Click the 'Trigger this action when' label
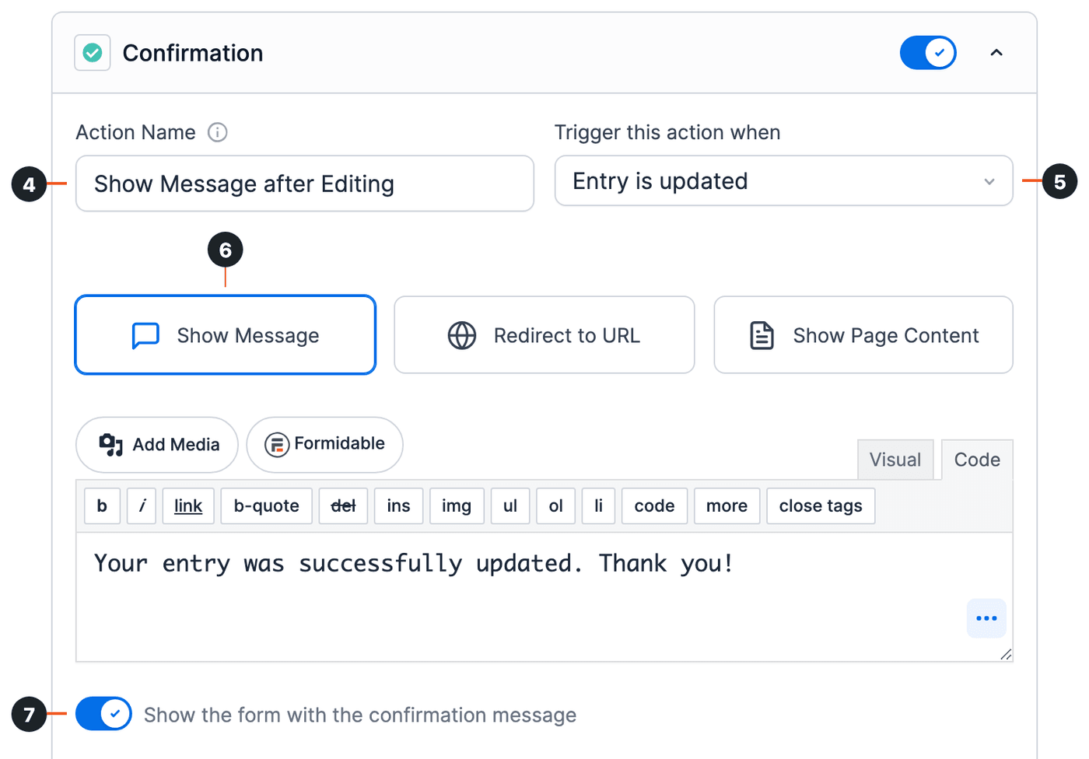The height and width of the screenshot is (759, 1089). coord(667,132)
